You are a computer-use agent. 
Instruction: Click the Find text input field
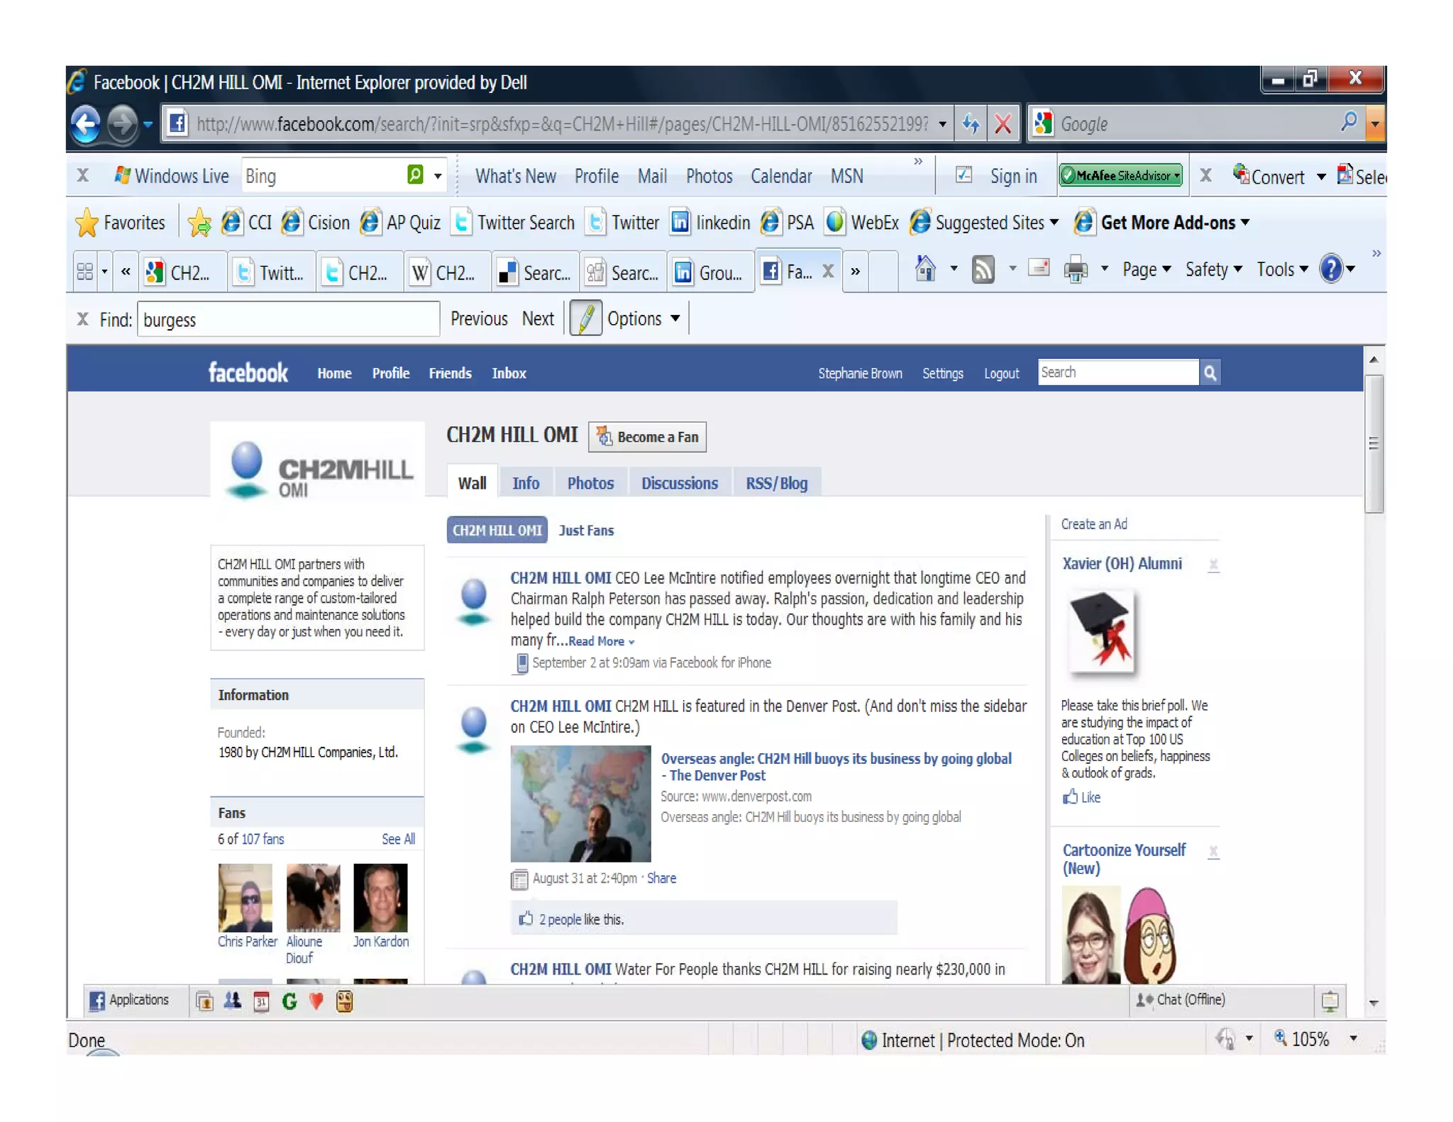coord(288,320)
